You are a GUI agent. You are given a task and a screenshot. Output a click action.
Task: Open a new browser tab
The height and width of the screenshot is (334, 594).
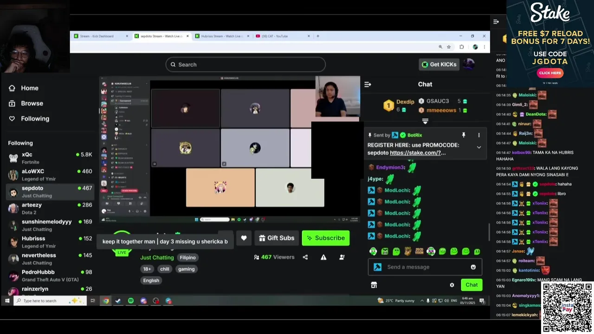(x=318, y=36)
